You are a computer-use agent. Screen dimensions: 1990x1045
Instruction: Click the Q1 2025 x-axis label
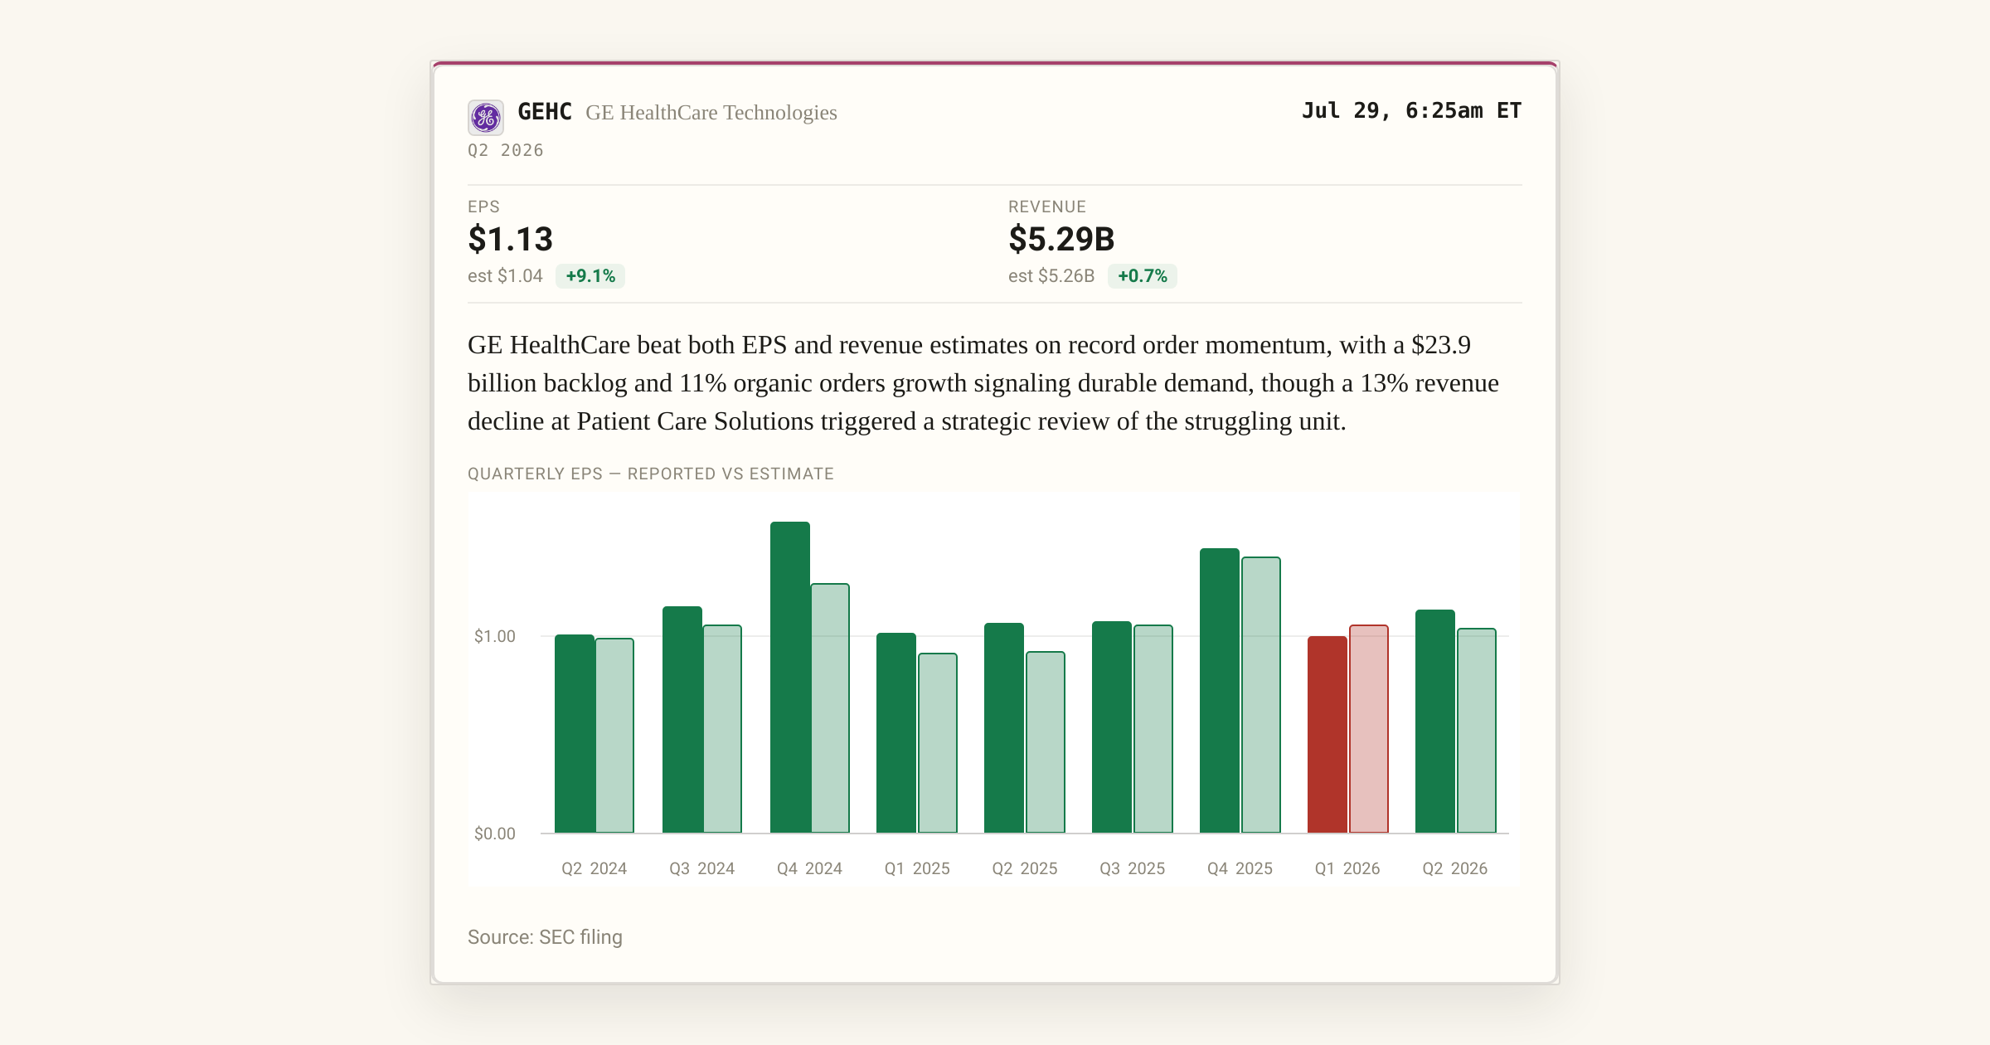pyautogui.click(x=917, y=868)
